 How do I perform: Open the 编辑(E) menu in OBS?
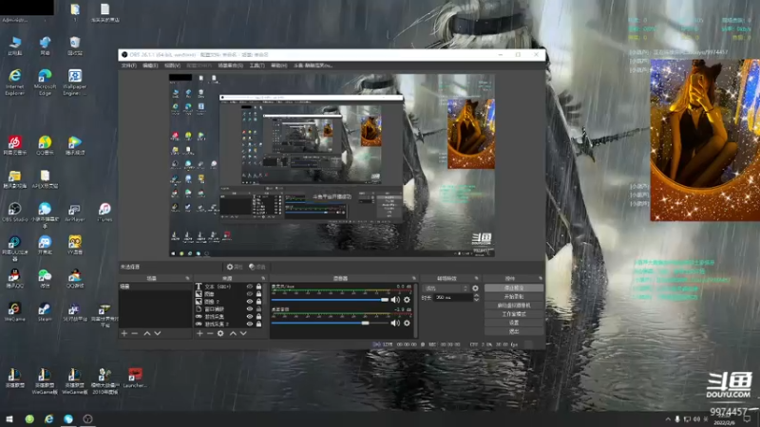pos(150,65)
